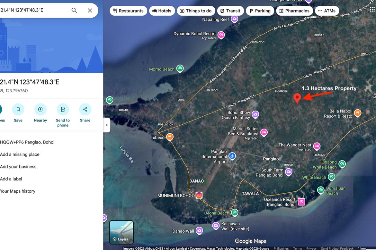Click ubeco restaurant pin
376x250 pixels.
point(170,137)
